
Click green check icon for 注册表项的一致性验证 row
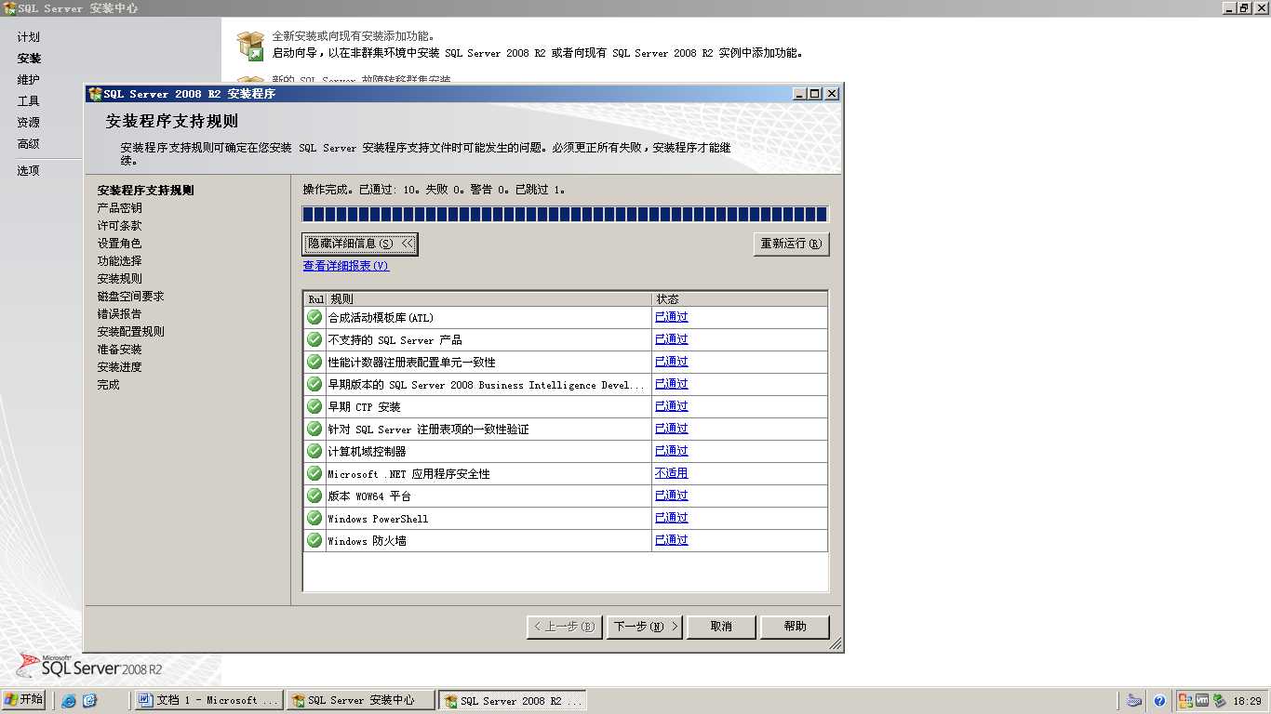[x=314, y=429]
